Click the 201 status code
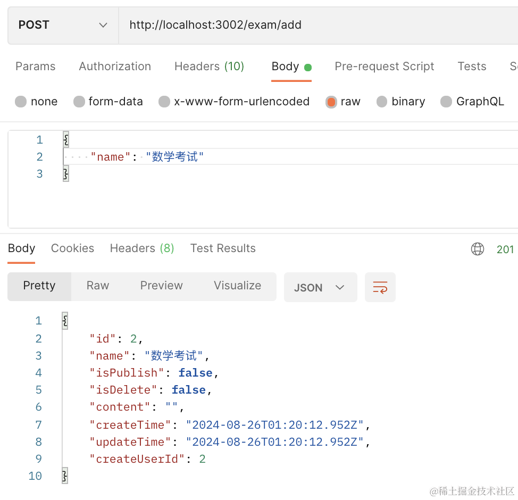518x500 pixels. (505, 249)
